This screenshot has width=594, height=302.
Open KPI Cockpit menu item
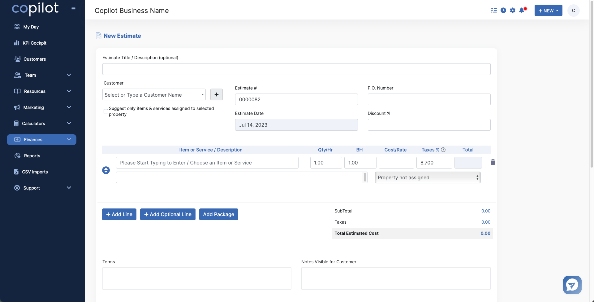coord(34,43)
